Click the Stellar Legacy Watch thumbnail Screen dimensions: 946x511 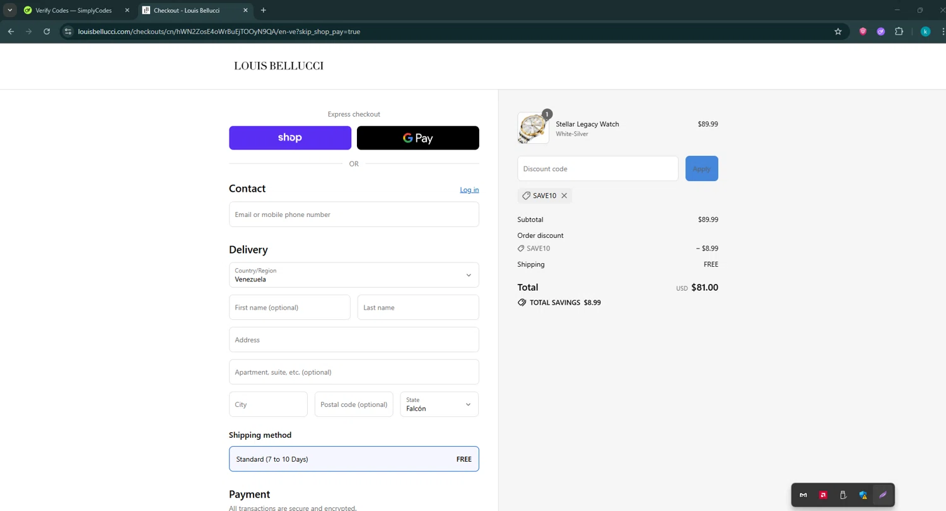pyautogui.click(x=533, y=128)
